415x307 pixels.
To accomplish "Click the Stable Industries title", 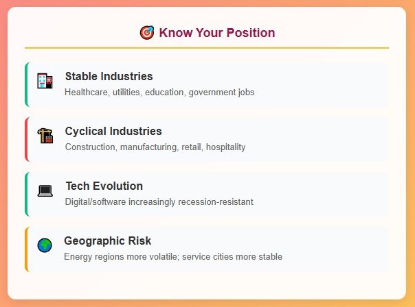I will point(109,76).
